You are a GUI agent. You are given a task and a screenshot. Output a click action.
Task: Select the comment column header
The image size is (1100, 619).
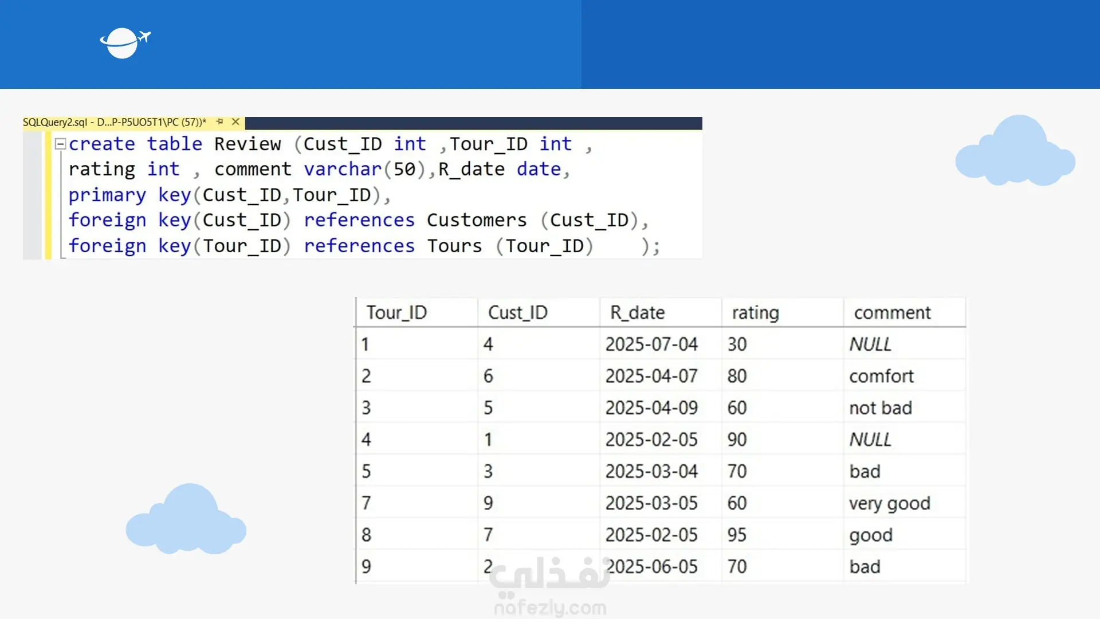pos(892,312)
